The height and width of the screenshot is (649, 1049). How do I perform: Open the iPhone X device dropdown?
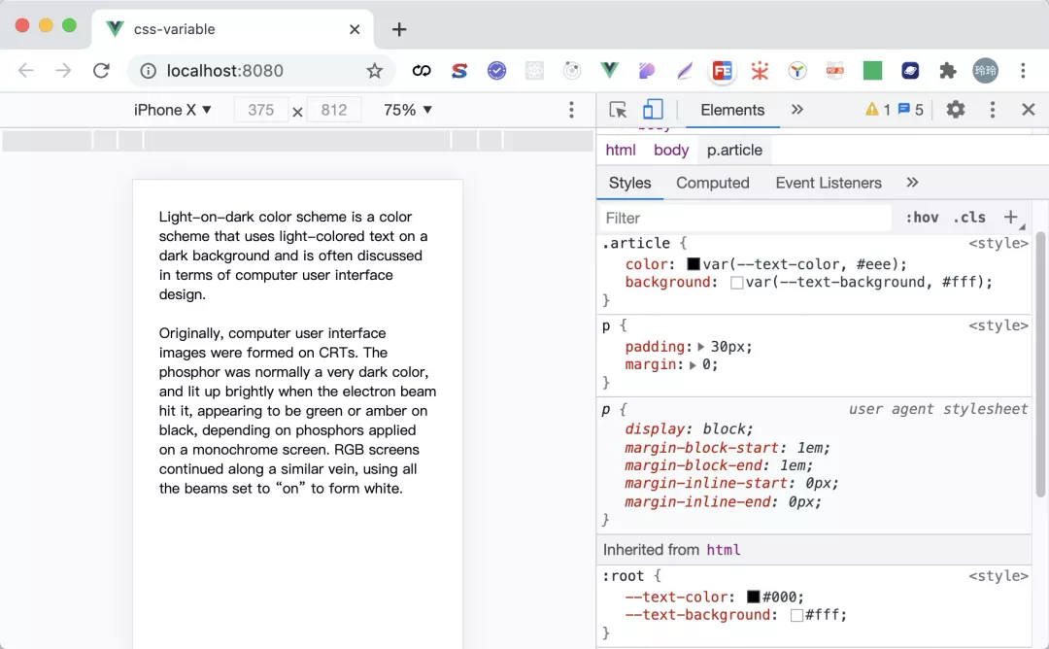click(x=173, y=110)
